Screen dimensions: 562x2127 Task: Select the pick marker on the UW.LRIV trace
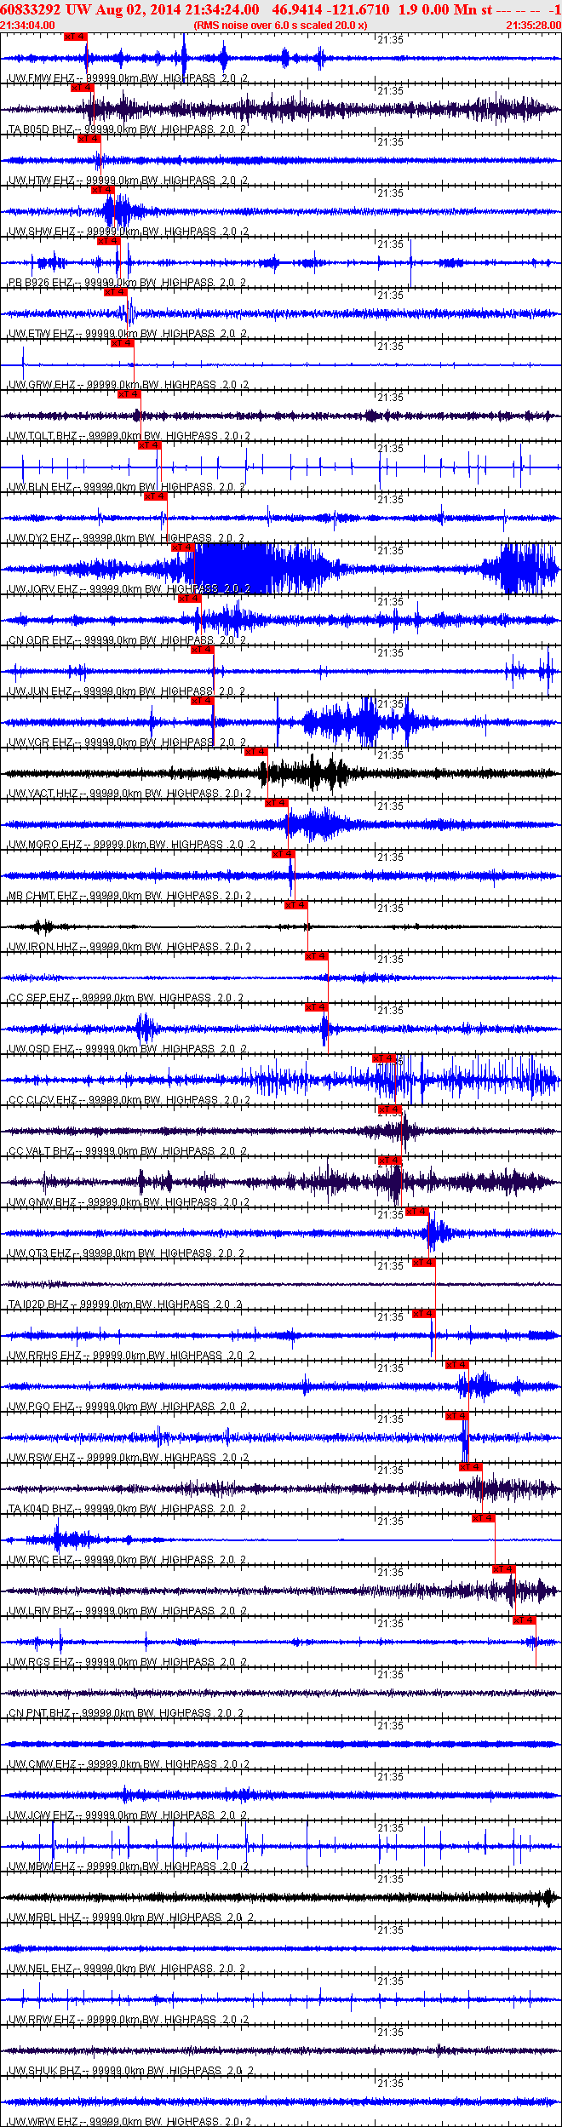click(x=504, y=1569)
